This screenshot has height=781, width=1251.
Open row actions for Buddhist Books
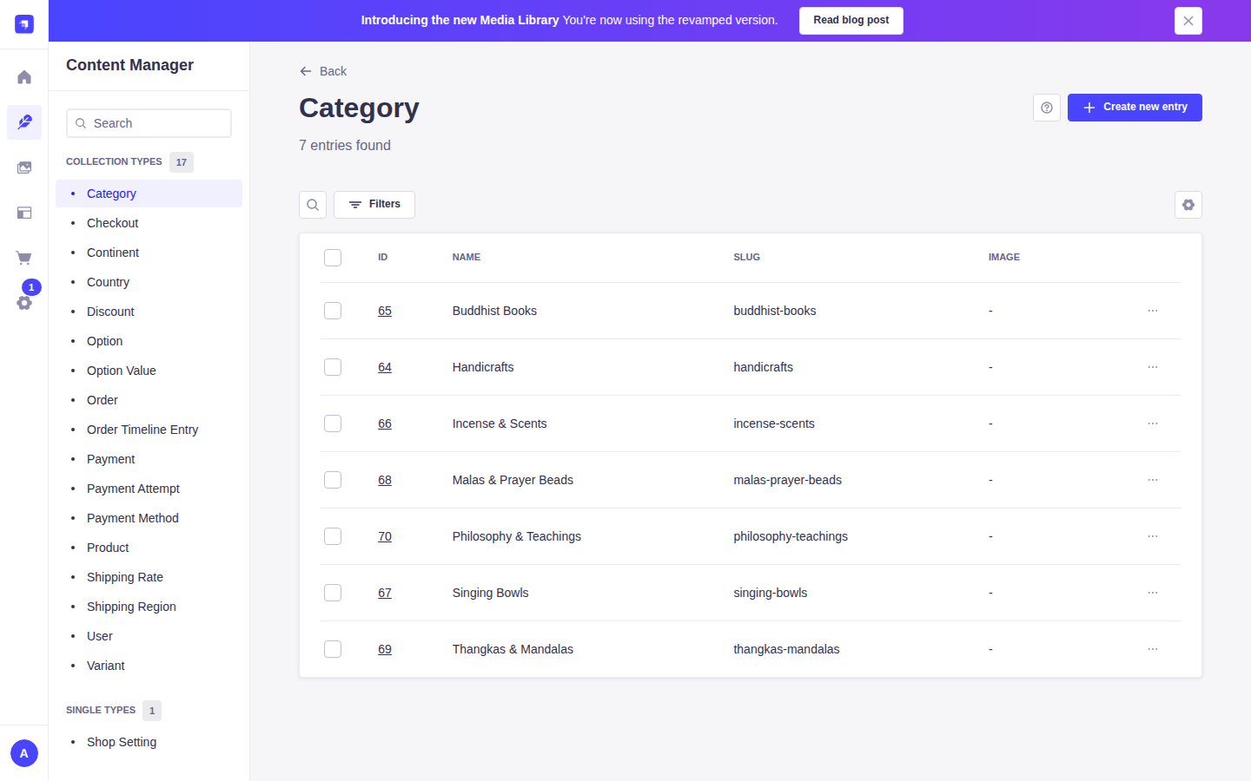tap(1153, 311)
